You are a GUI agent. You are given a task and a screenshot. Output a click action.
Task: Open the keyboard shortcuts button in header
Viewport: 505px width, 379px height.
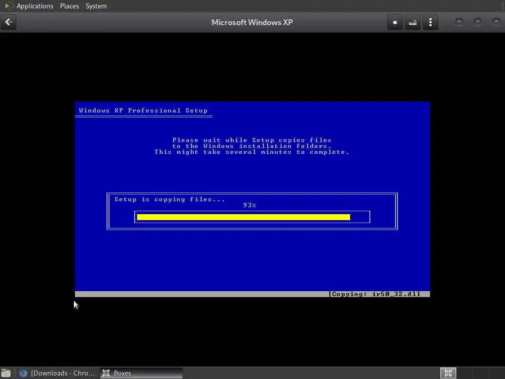point(413,23)
